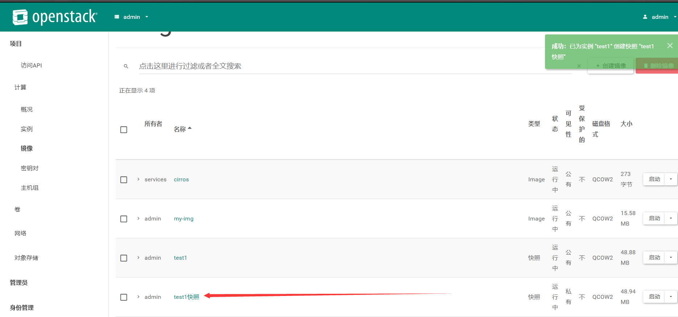Expand the my-img row details

(x=138, y=219)
